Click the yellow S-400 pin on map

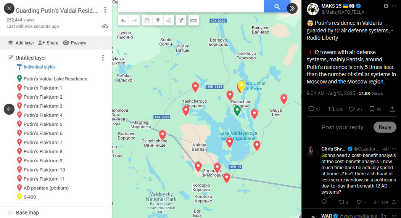(x=242, y=86)
